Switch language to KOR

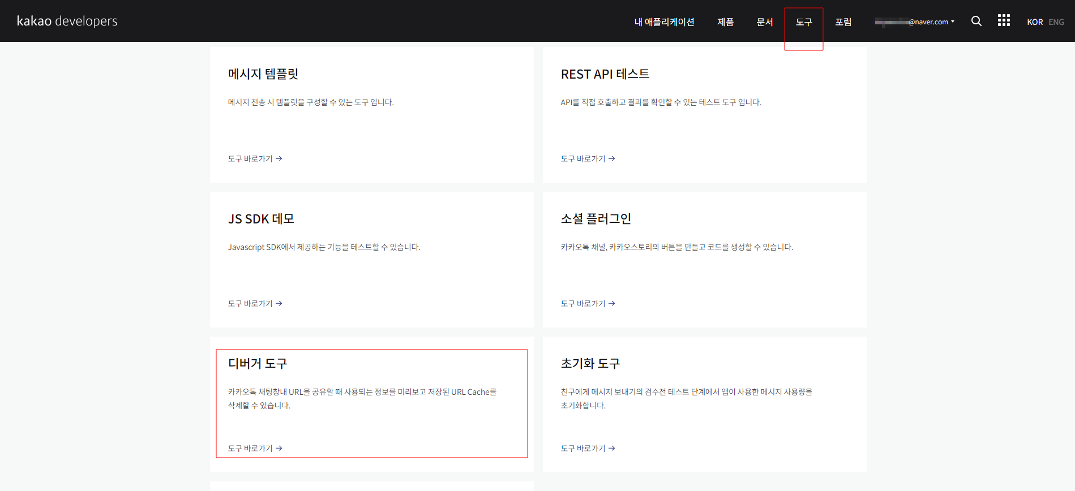pos(1035,22)
